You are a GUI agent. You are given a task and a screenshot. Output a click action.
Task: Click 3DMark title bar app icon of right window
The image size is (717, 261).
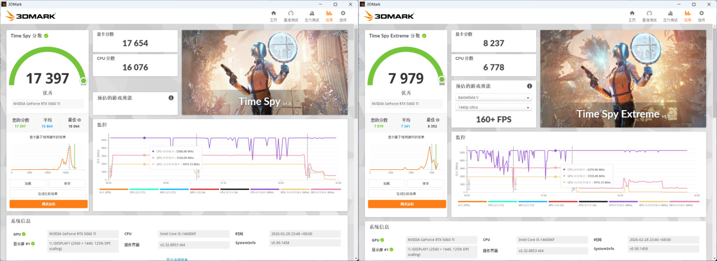pyautogui.click(x=362, y=3)
